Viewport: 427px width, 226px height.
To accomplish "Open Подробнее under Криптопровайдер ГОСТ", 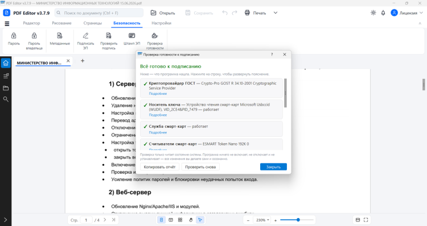I will point(158,94).
